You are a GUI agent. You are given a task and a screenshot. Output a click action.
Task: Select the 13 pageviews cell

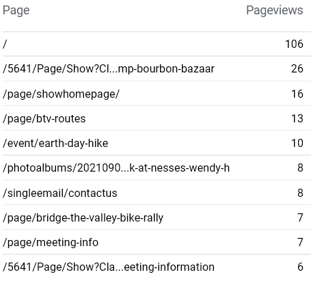tap(297, 118)
